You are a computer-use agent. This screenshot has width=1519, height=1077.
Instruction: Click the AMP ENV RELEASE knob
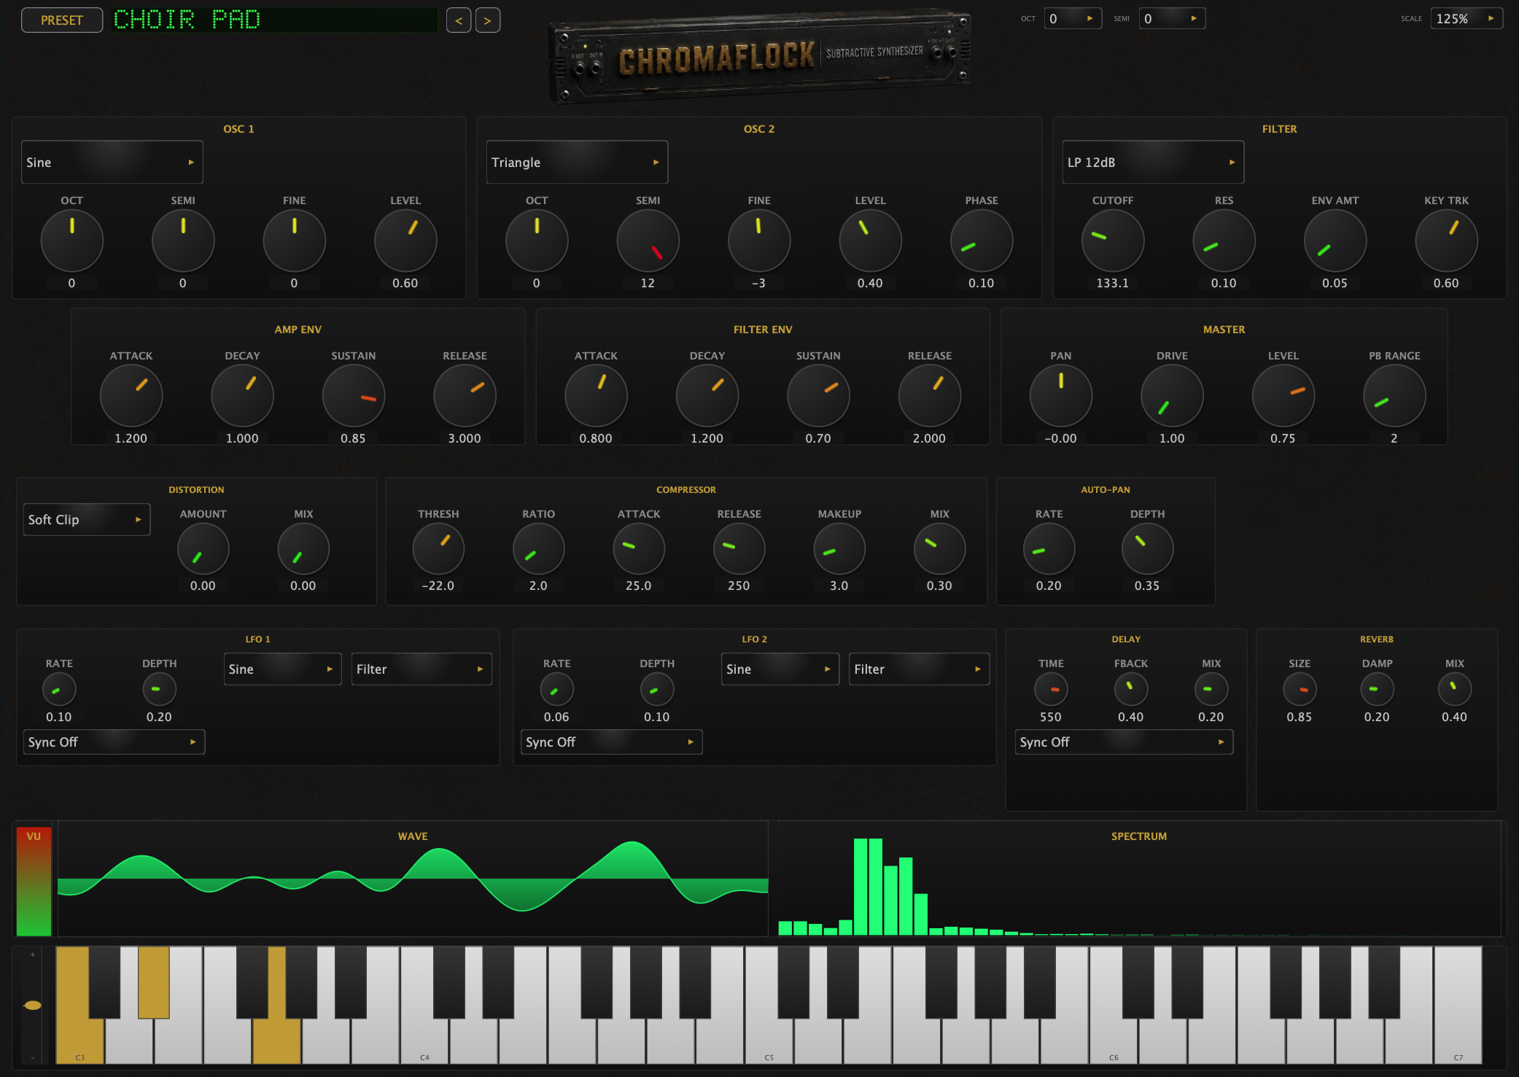point(465,396)
